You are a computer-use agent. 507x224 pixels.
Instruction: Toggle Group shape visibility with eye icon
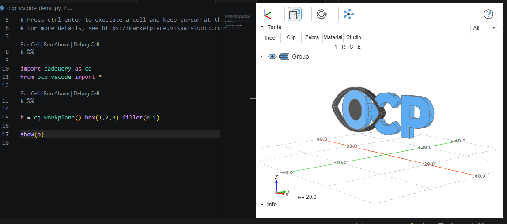pos(272,56)
